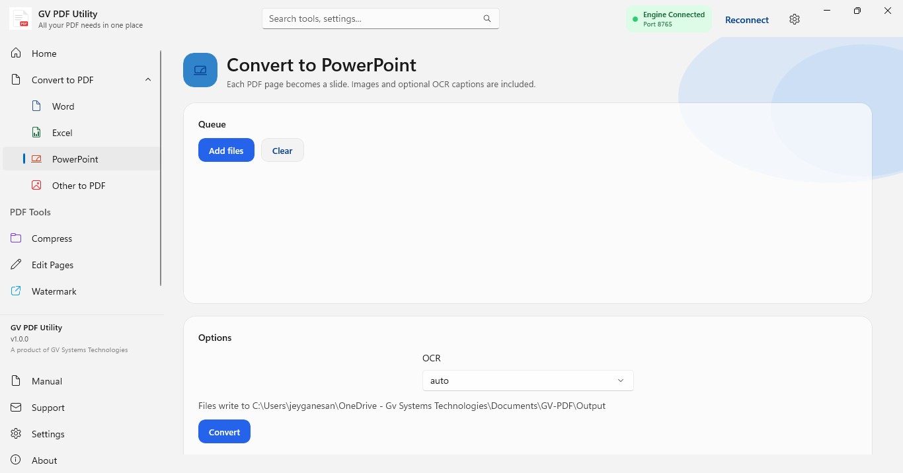Click the Excel spreadsheet icon

pyautogui.click(x=37, y=133)
